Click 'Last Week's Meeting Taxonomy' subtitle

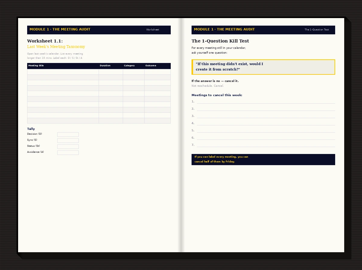point(56,47)
